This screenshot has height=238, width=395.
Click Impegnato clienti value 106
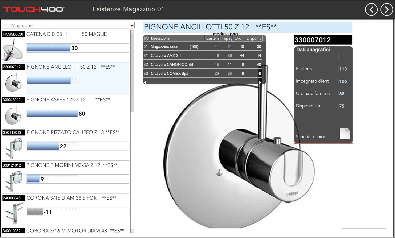point(343,81)
